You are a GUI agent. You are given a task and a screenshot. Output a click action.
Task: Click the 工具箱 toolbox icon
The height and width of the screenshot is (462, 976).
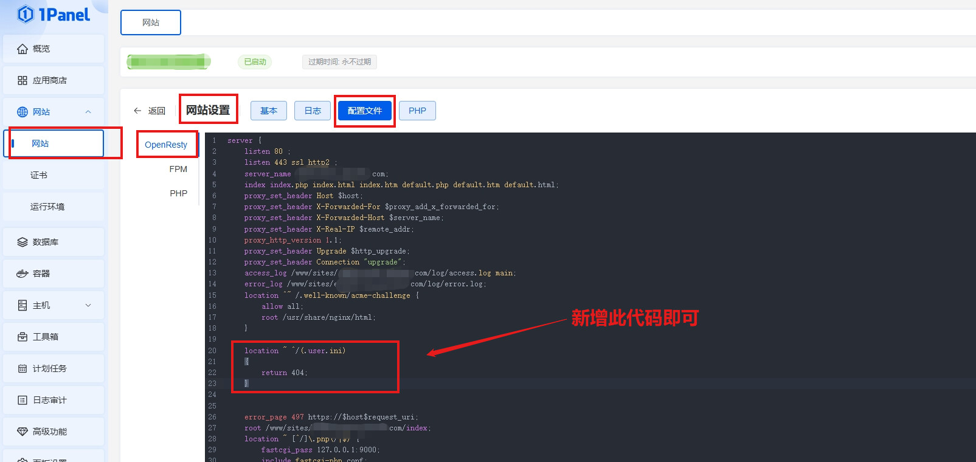[22, 337]
